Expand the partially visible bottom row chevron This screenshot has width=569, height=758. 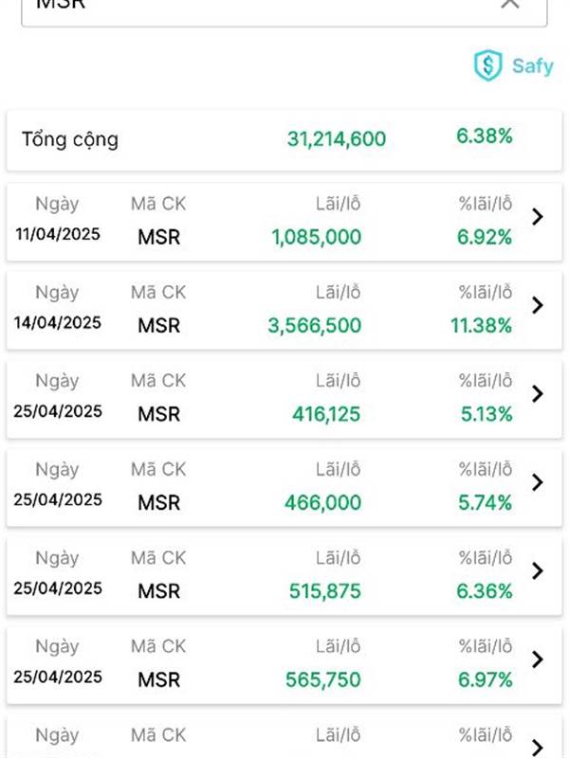coord(537,747)
